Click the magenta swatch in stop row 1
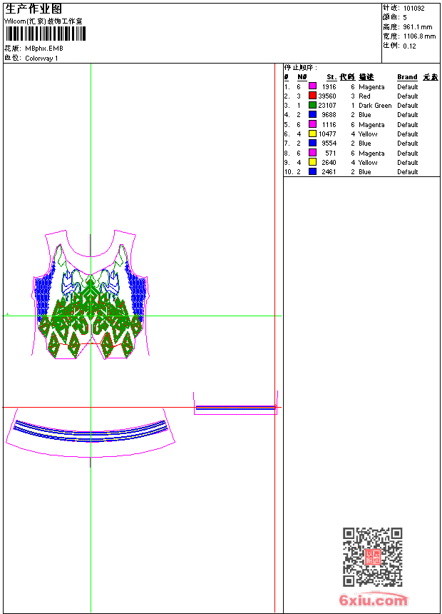This screenshot has height=614, width=442. click(312, 86)
